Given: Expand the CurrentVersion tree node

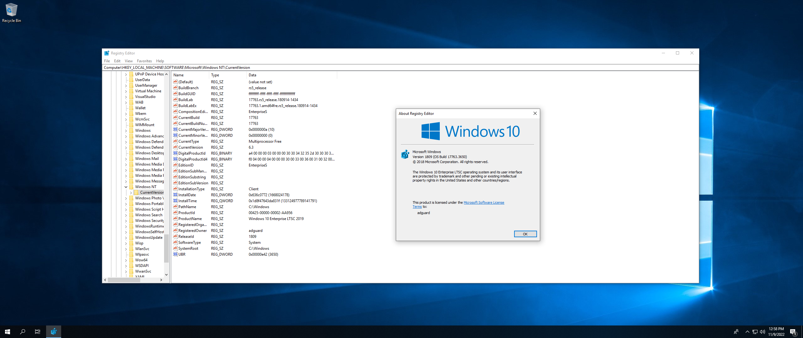Looking at the screenshot, I should tap(131, 192).
